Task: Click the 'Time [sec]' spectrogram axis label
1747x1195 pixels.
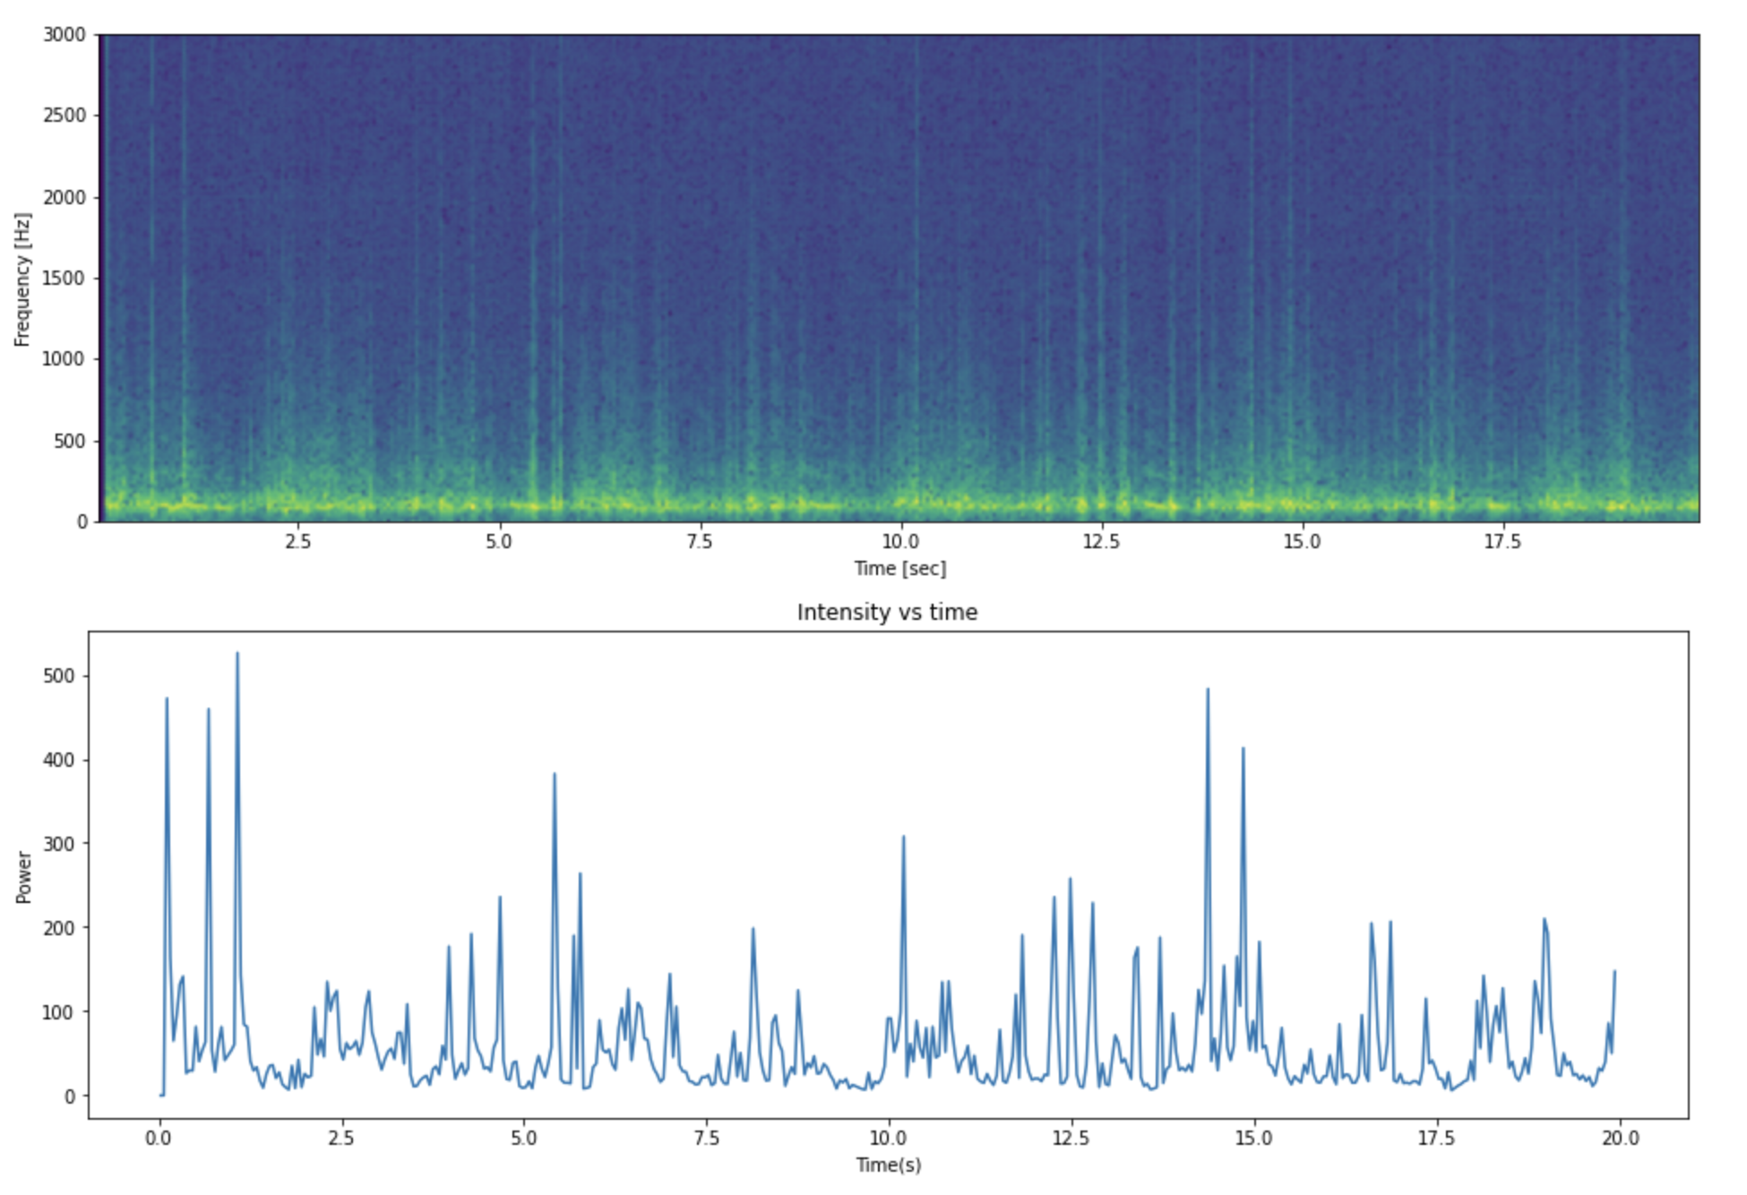Action: tap(899, 569)
